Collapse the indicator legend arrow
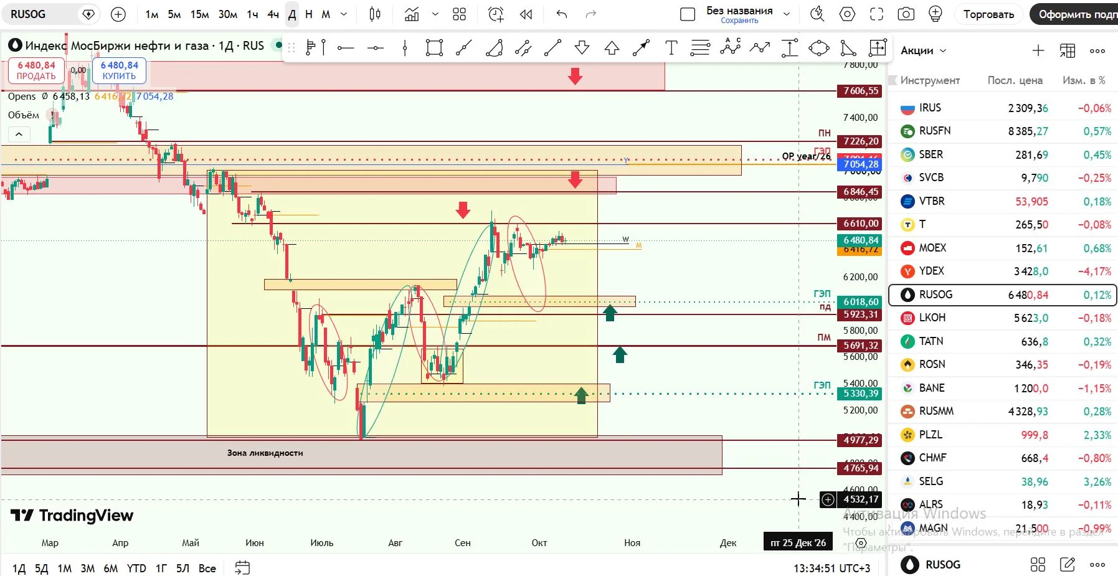Screen dimensions: 1118x576 [19, 134]
